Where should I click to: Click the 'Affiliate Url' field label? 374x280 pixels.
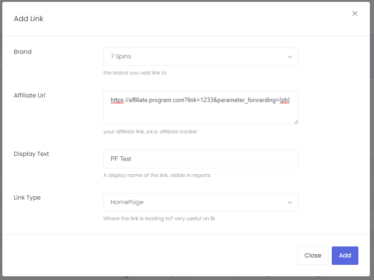[29, 95]
